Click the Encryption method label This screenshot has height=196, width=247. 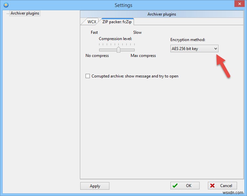188,40
